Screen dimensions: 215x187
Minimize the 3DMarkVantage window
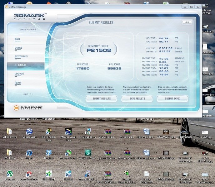coord(185,7)
